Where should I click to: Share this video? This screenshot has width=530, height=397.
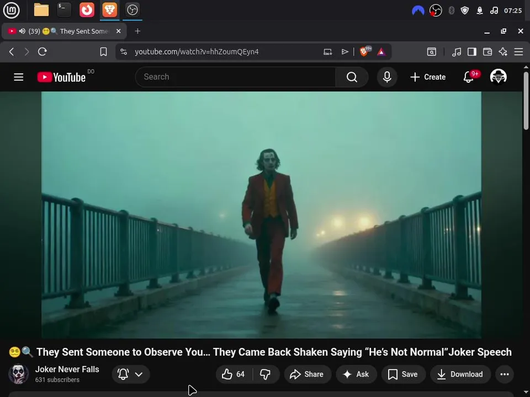[308, 374]
